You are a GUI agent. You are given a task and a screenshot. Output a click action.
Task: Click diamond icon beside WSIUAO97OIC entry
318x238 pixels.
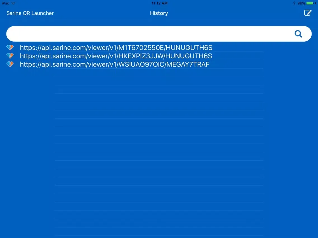click(x=10, y=64)
